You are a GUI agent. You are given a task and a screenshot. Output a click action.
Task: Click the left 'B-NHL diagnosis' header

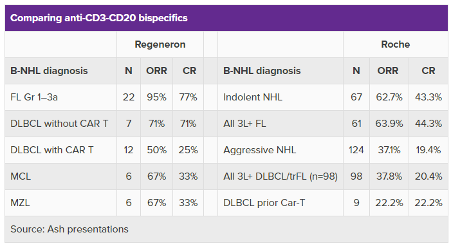tap(49, 71)
